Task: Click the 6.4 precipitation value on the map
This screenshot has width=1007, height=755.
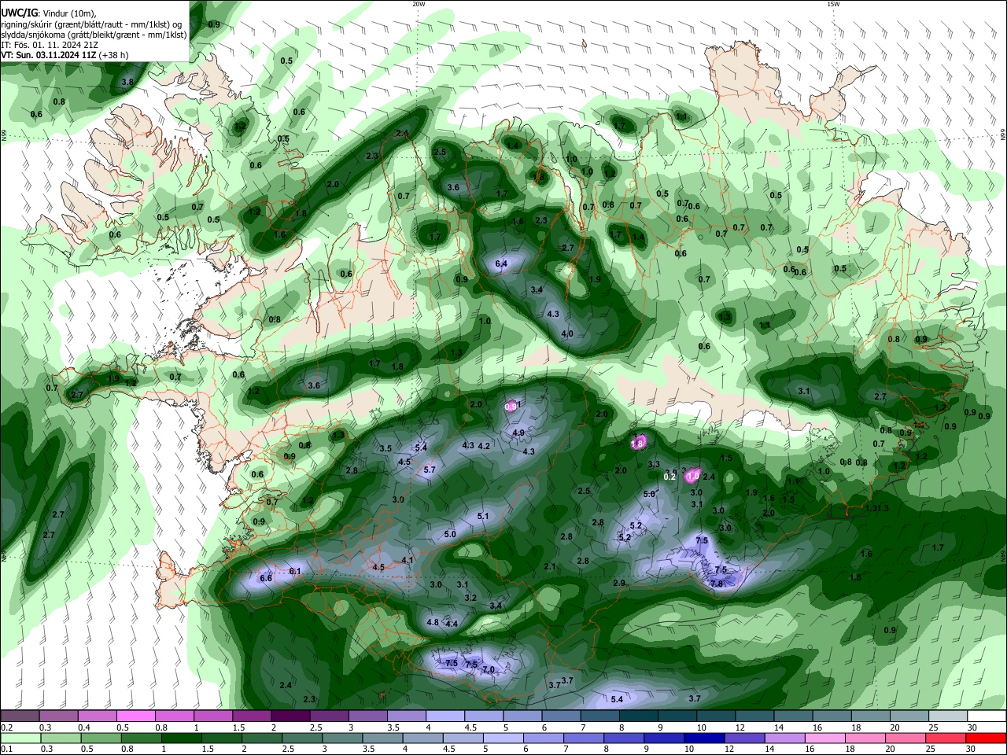Action: (x=501, y=263)
